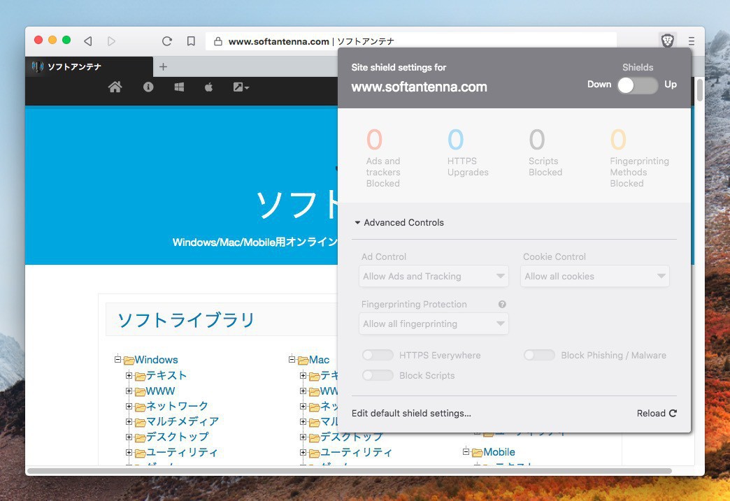730x501 pixels.
Task: Open the browser hamburger menu
Action: pyautogui.click(x=692, y=41)
